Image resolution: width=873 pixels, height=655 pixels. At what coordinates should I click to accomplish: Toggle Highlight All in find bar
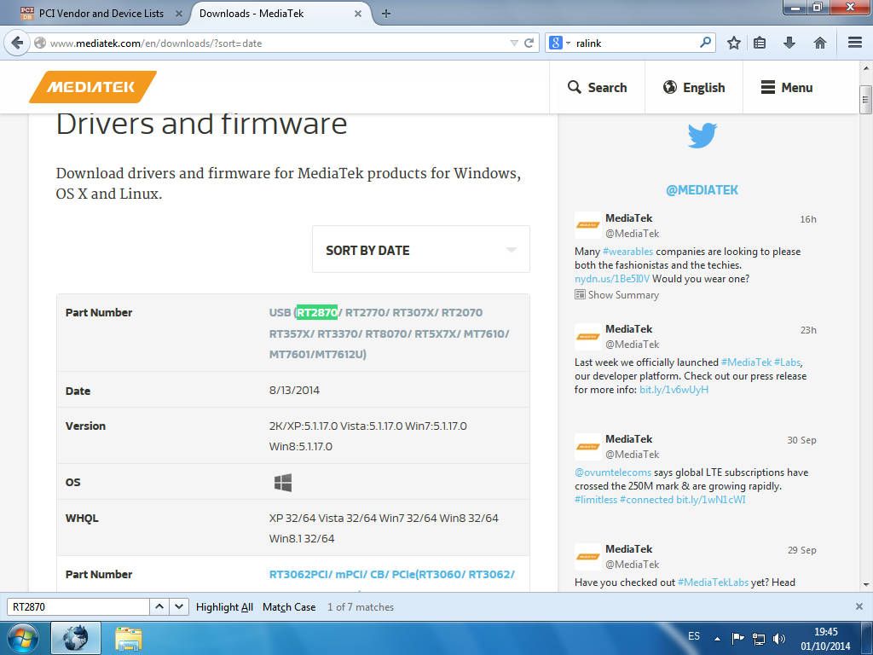(224, 607)
